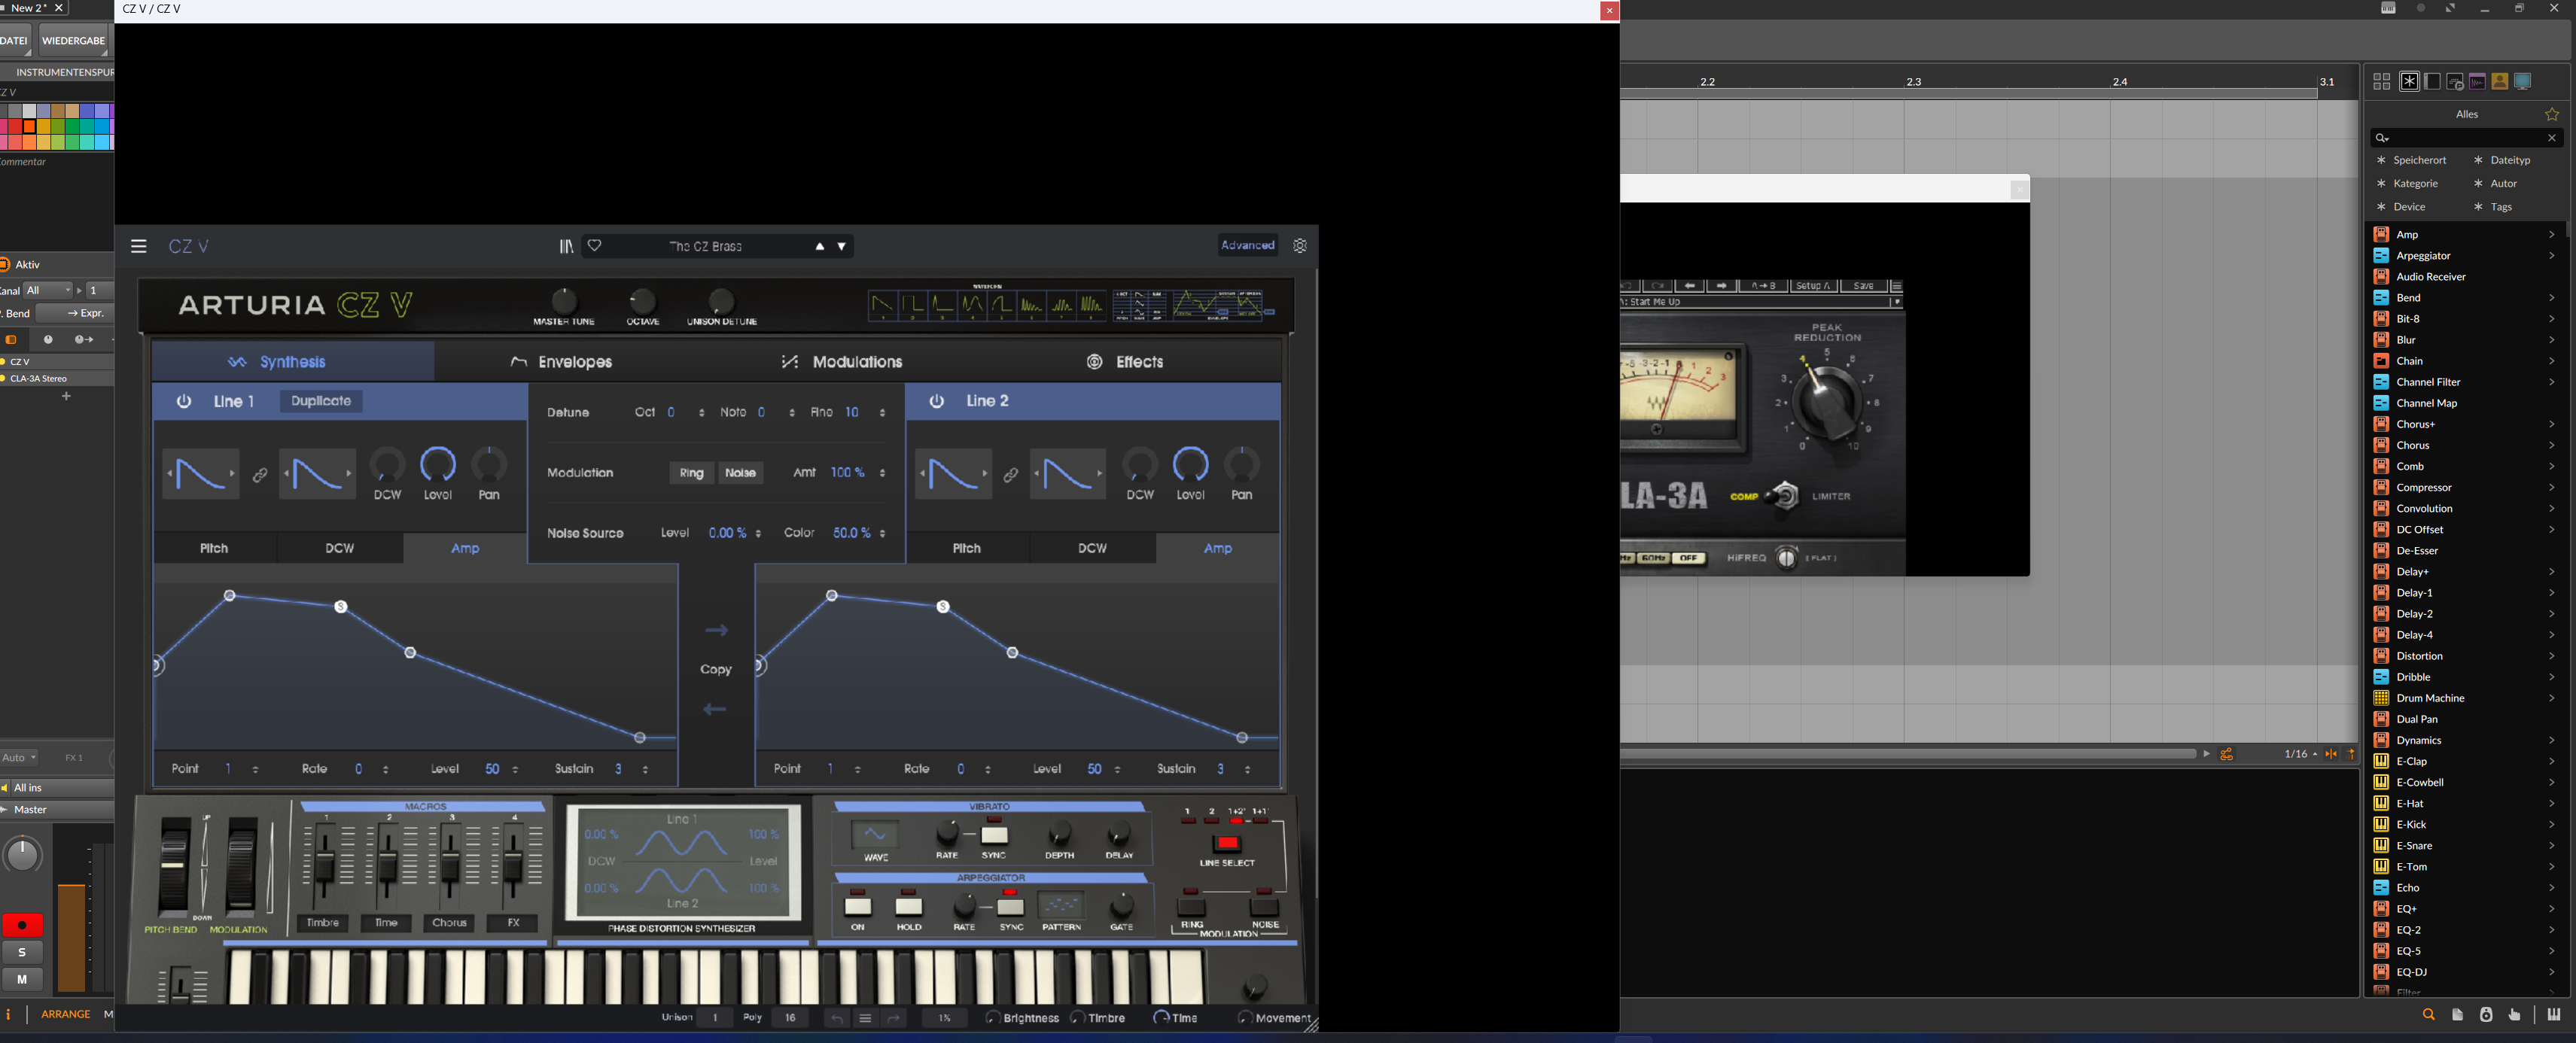The image size is (2576, 1043).
Task: Enable Ring modulation
Action: click(x=691, y=473)
